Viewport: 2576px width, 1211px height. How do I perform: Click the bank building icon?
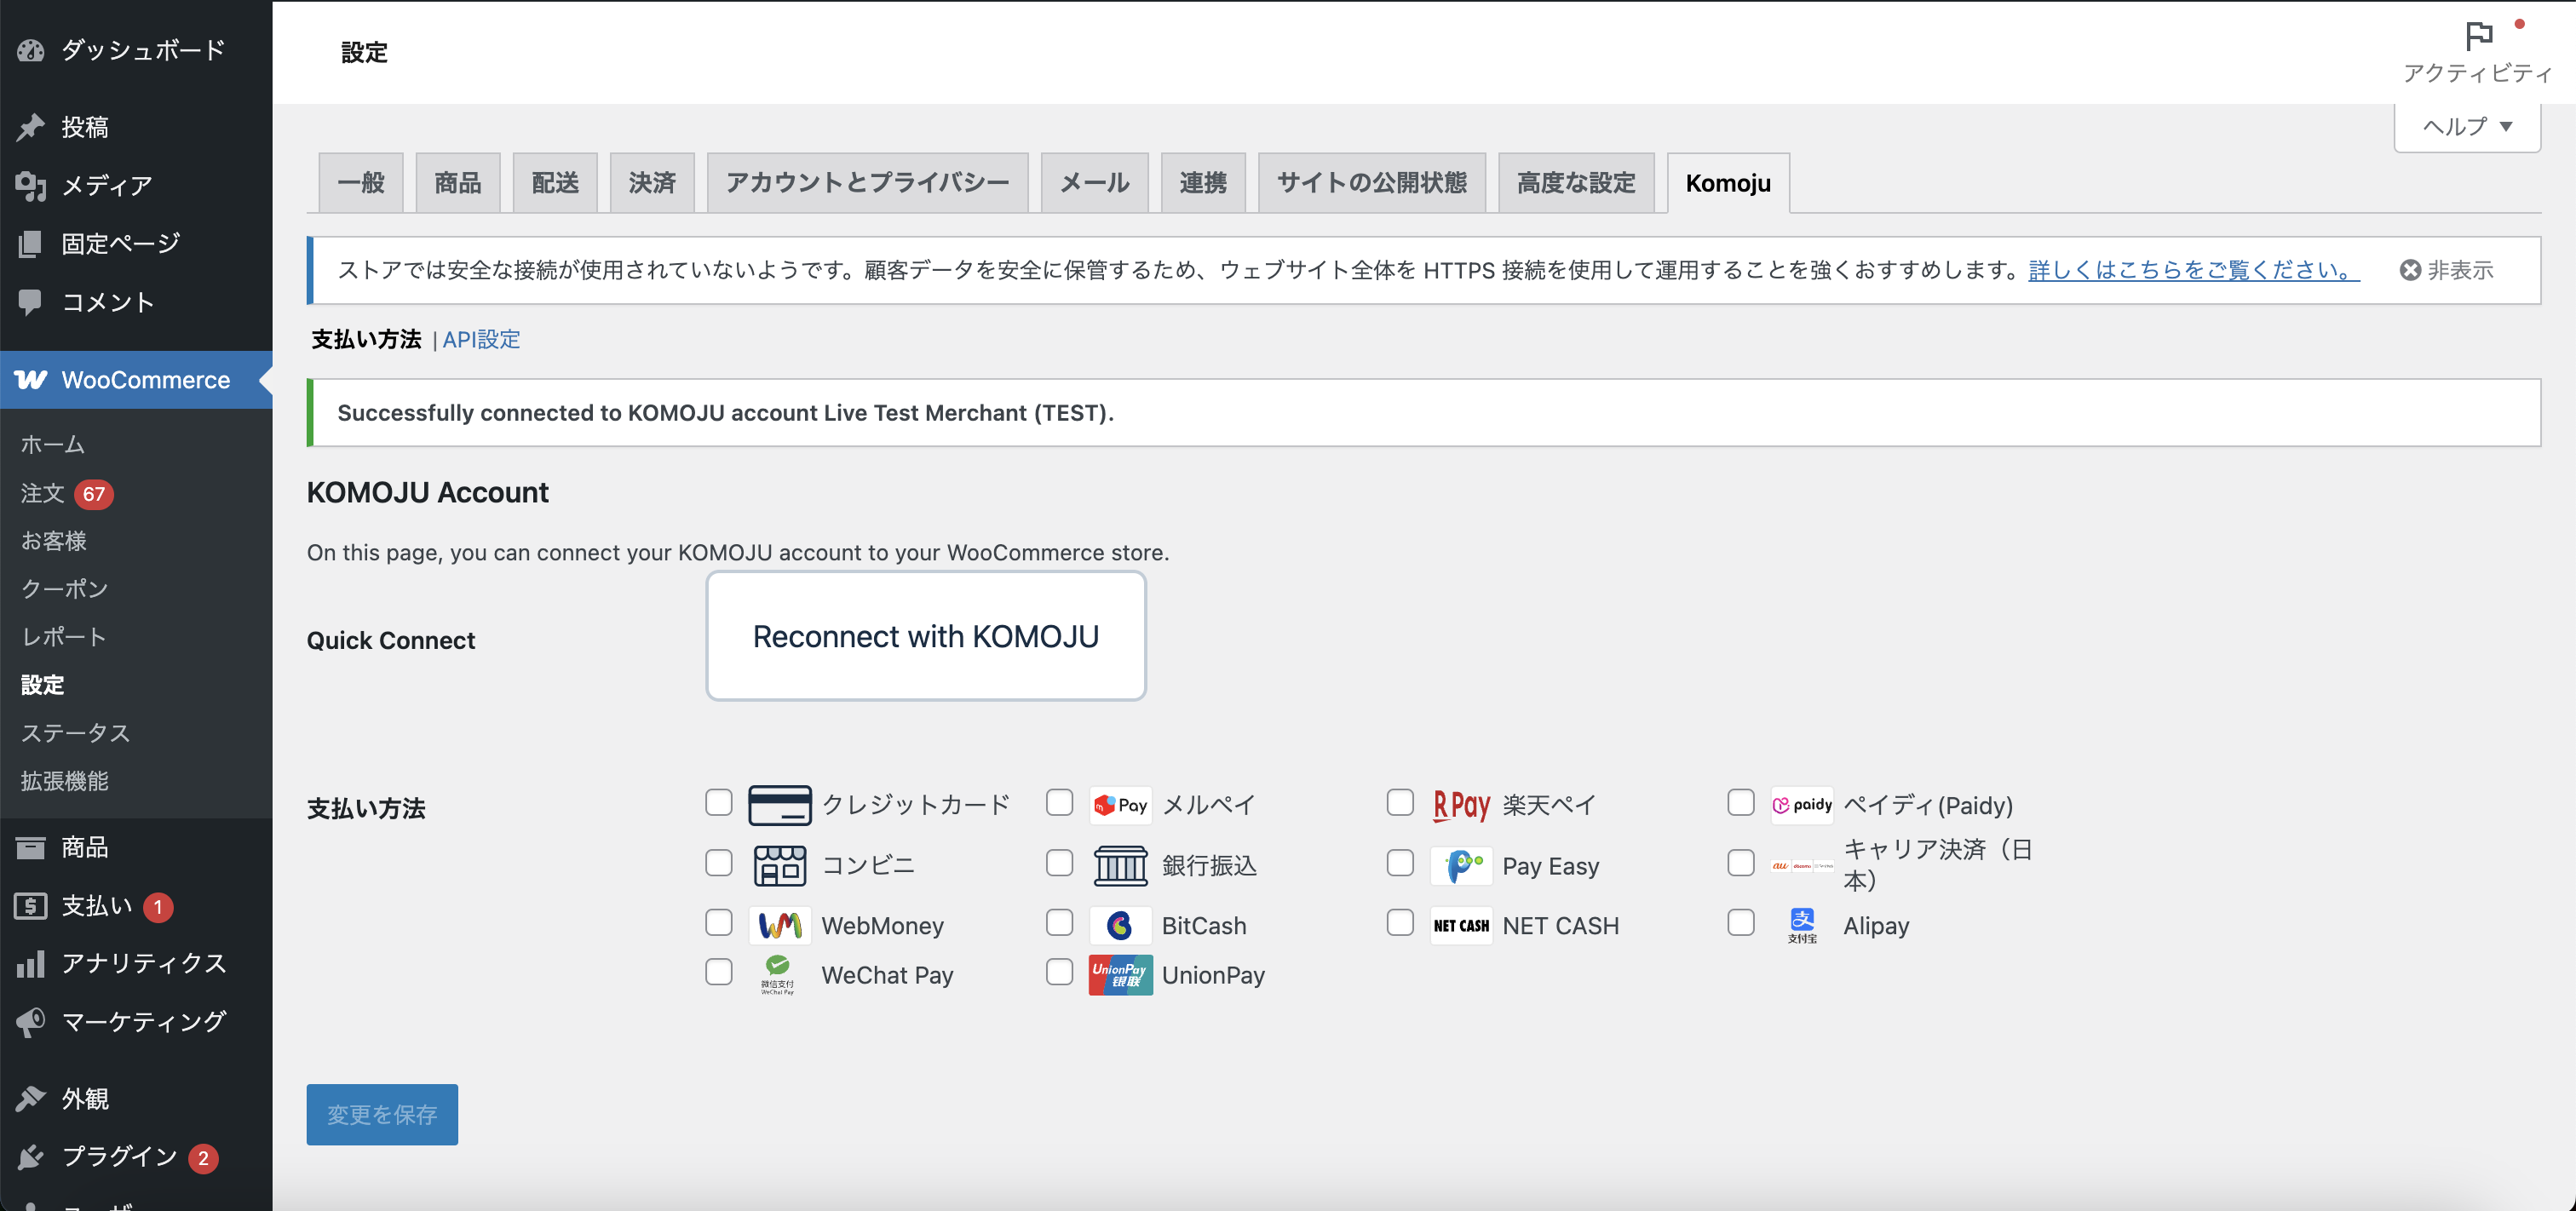(x=1120, y=866)
